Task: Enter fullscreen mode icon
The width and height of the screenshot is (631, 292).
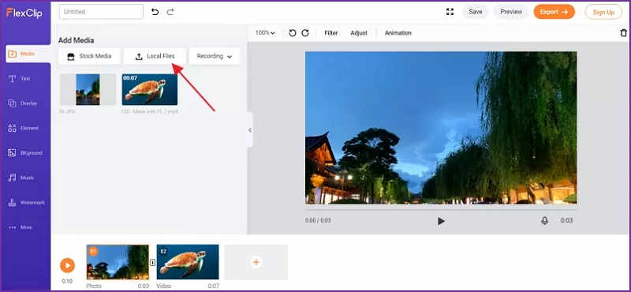Action: point(450,12)
